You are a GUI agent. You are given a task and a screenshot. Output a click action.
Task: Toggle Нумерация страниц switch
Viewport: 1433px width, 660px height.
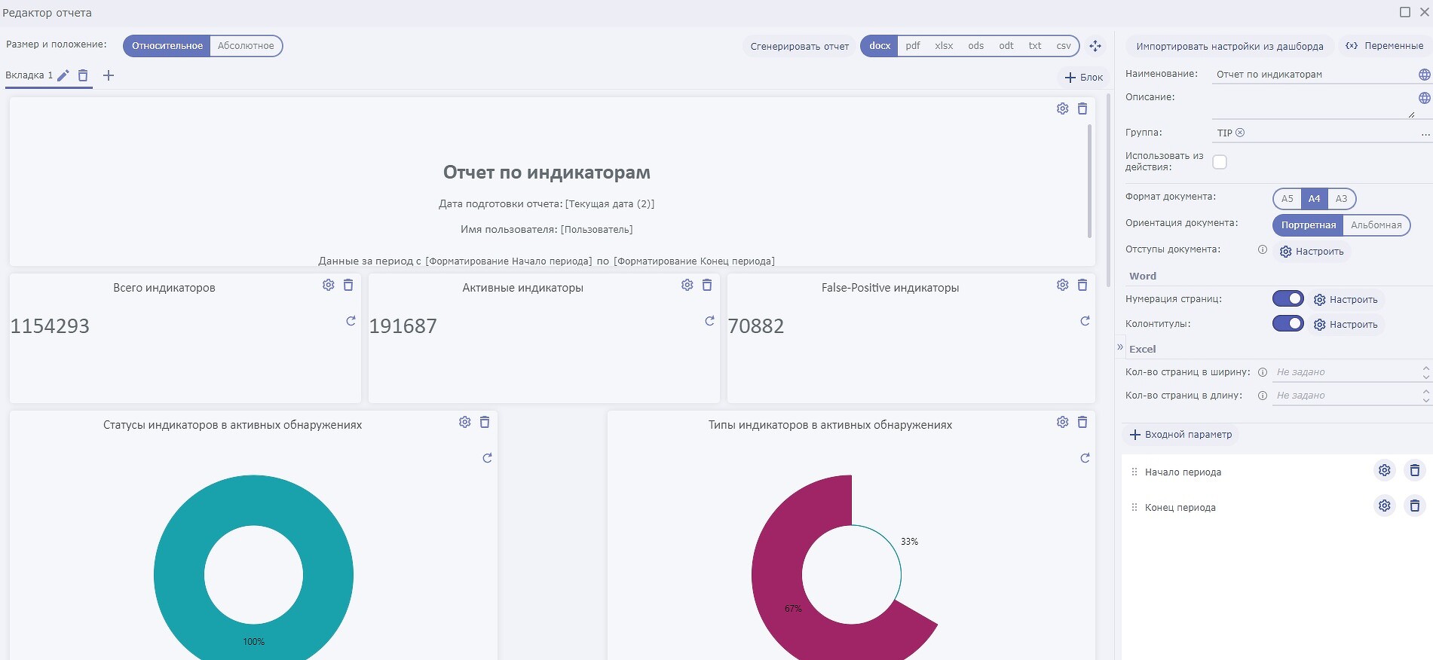click(x=1288, y=298)
